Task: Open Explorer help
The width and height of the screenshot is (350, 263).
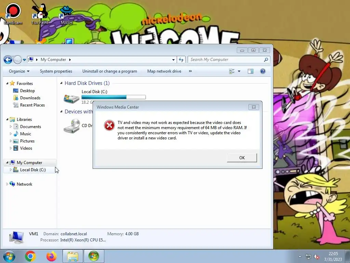Action: click(x=263, y=71)
